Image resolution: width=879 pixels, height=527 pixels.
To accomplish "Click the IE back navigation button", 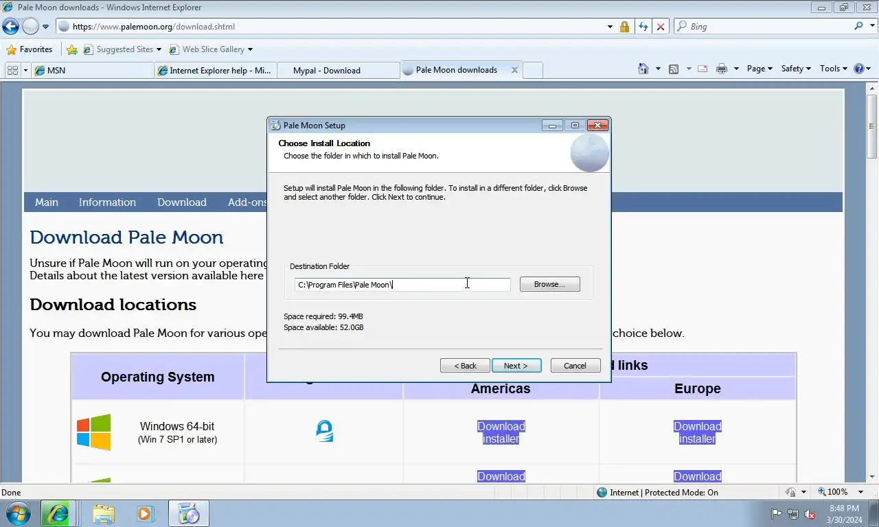I will click(10, 27).
